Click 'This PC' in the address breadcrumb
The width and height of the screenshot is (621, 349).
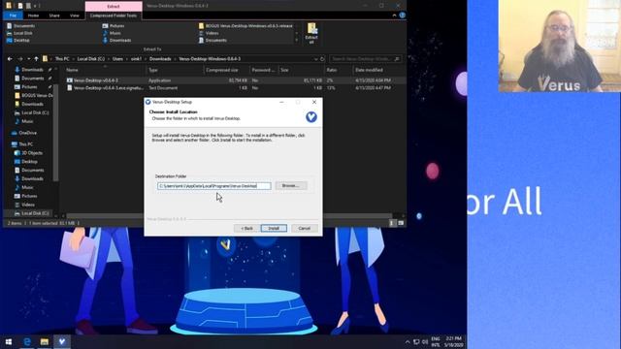[62, 59]
